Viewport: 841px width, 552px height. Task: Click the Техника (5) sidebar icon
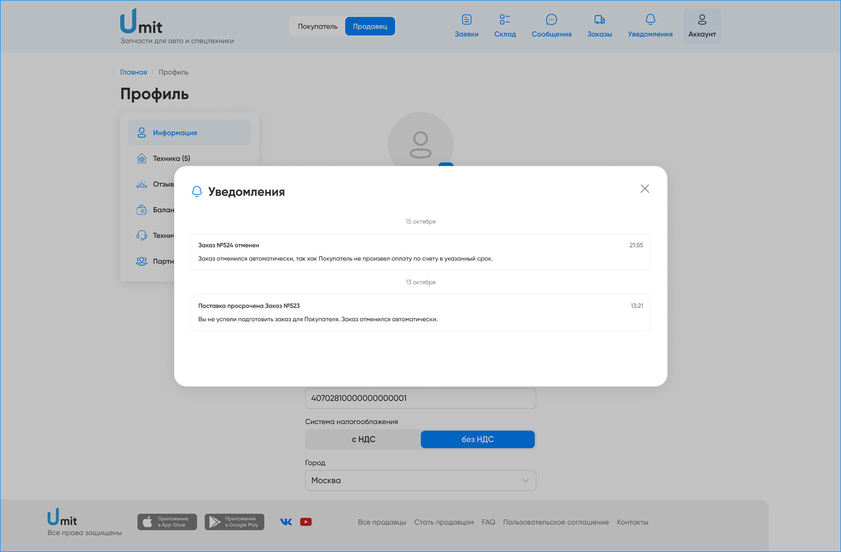(142, 158)
